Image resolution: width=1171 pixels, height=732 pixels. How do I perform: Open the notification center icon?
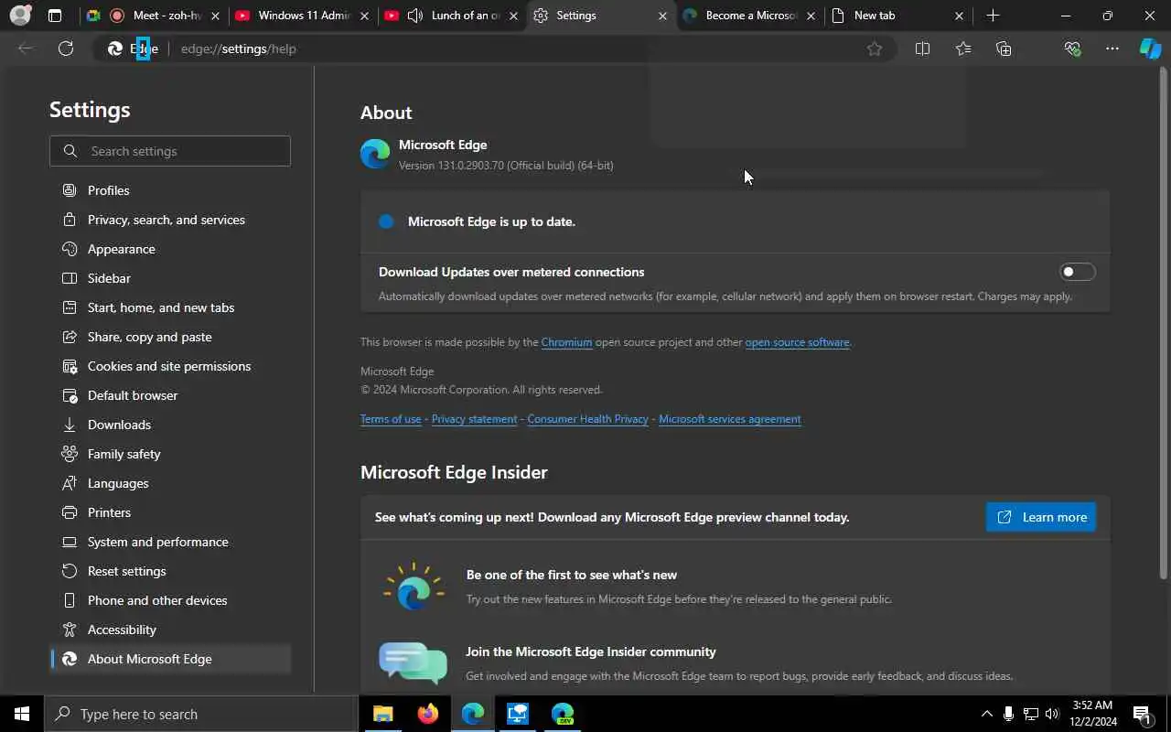pos(1142,714)
